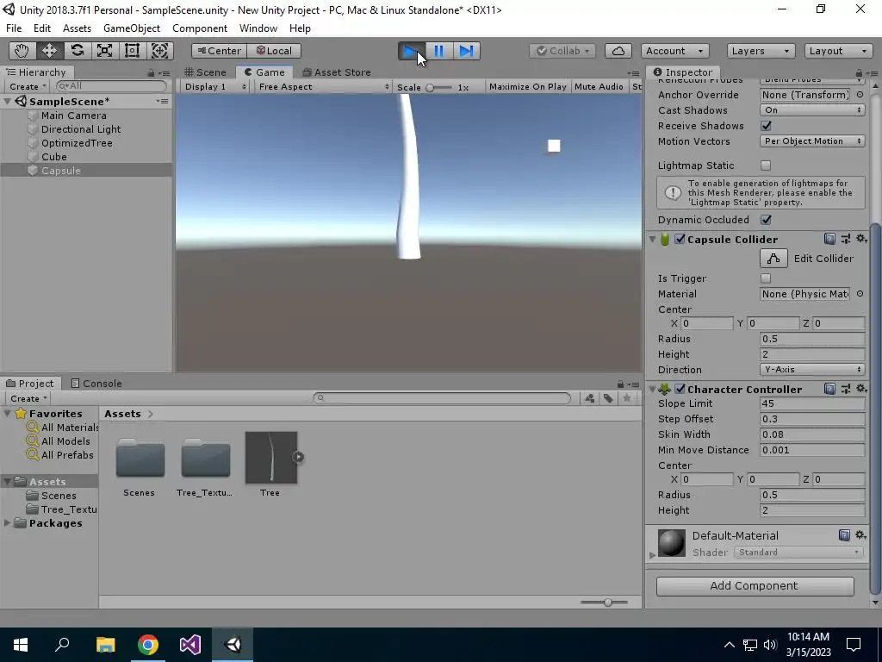
Task: Select the Rect tool
Action: coord(132,51)
